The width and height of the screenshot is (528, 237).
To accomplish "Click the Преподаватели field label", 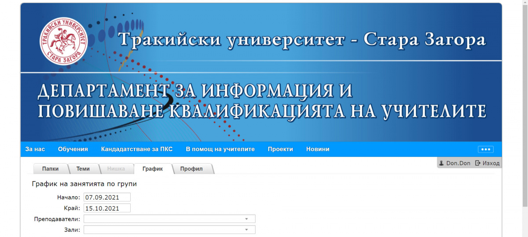I will point(57,219).
